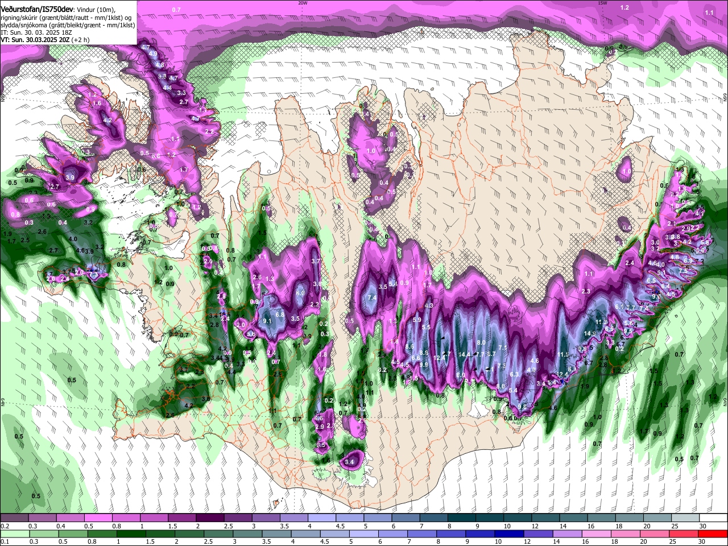The image size is (728, 546).
Task: Select the dark navy 10 mm rain swatch
Action: click(x=508, y=533)
